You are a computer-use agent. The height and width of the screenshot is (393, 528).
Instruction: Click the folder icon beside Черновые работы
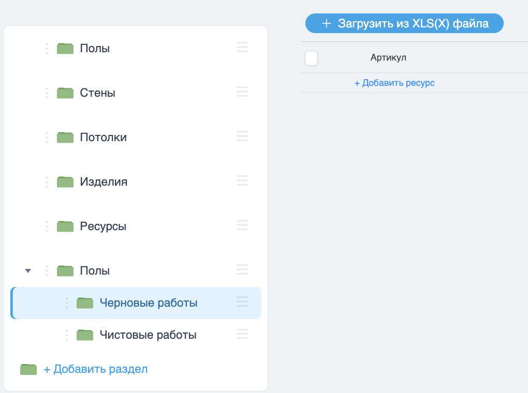(x=85, y=303)
